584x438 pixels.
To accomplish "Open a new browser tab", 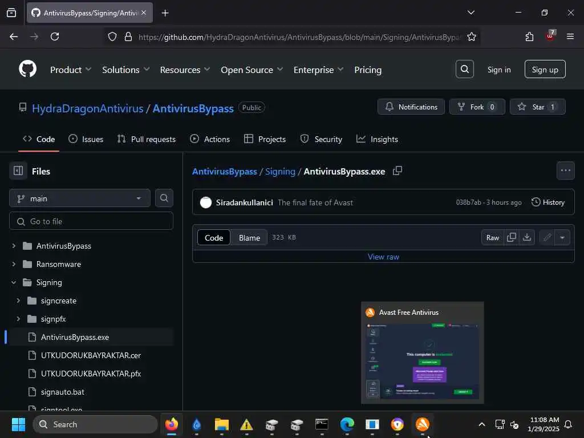I will (165, 13).
